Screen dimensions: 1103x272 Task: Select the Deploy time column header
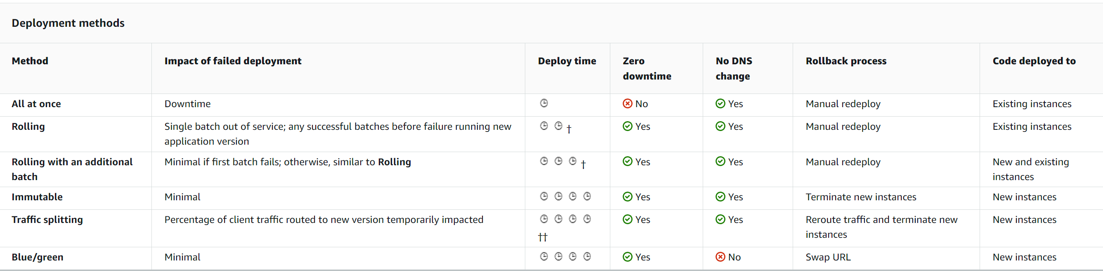coord(567,61)
